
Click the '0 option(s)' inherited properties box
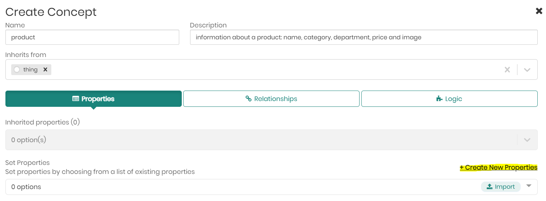[253, 140]
